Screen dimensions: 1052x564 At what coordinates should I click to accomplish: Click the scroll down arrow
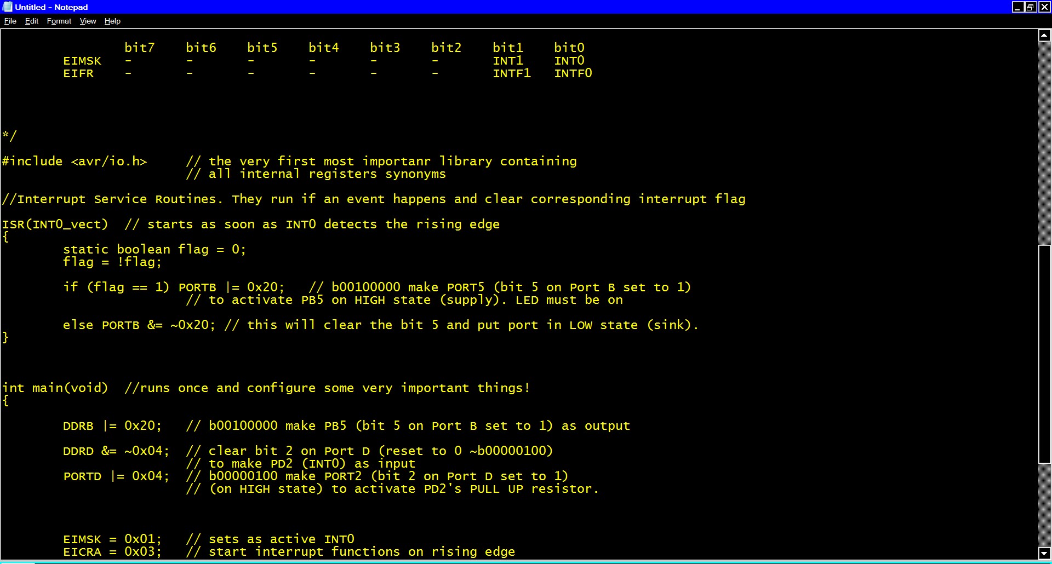1044,553
